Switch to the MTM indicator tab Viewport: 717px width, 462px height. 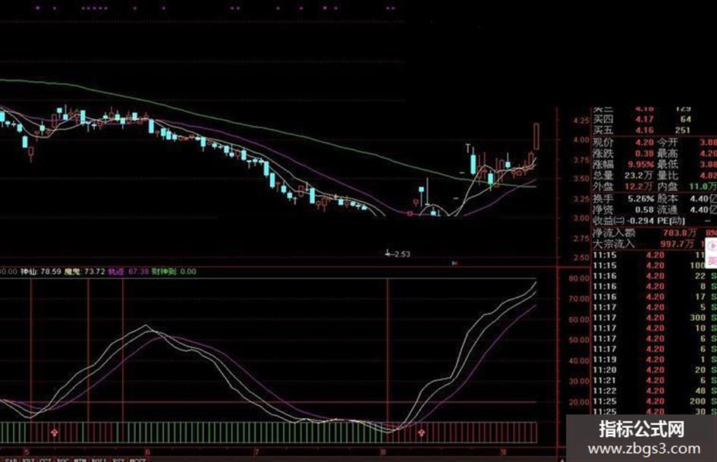click(x=80, y=460)
